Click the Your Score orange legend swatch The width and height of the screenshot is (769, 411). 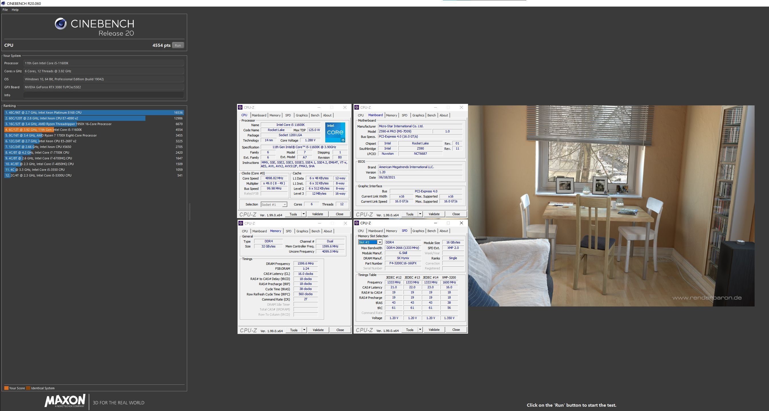click(6, 388)
